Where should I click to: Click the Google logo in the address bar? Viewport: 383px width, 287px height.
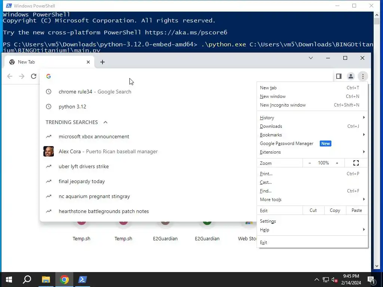tap(49, 76)
